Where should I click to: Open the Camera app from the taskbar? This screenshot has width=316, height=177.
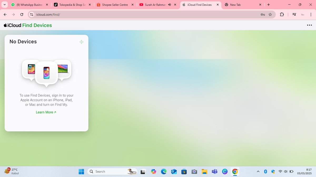194,171
